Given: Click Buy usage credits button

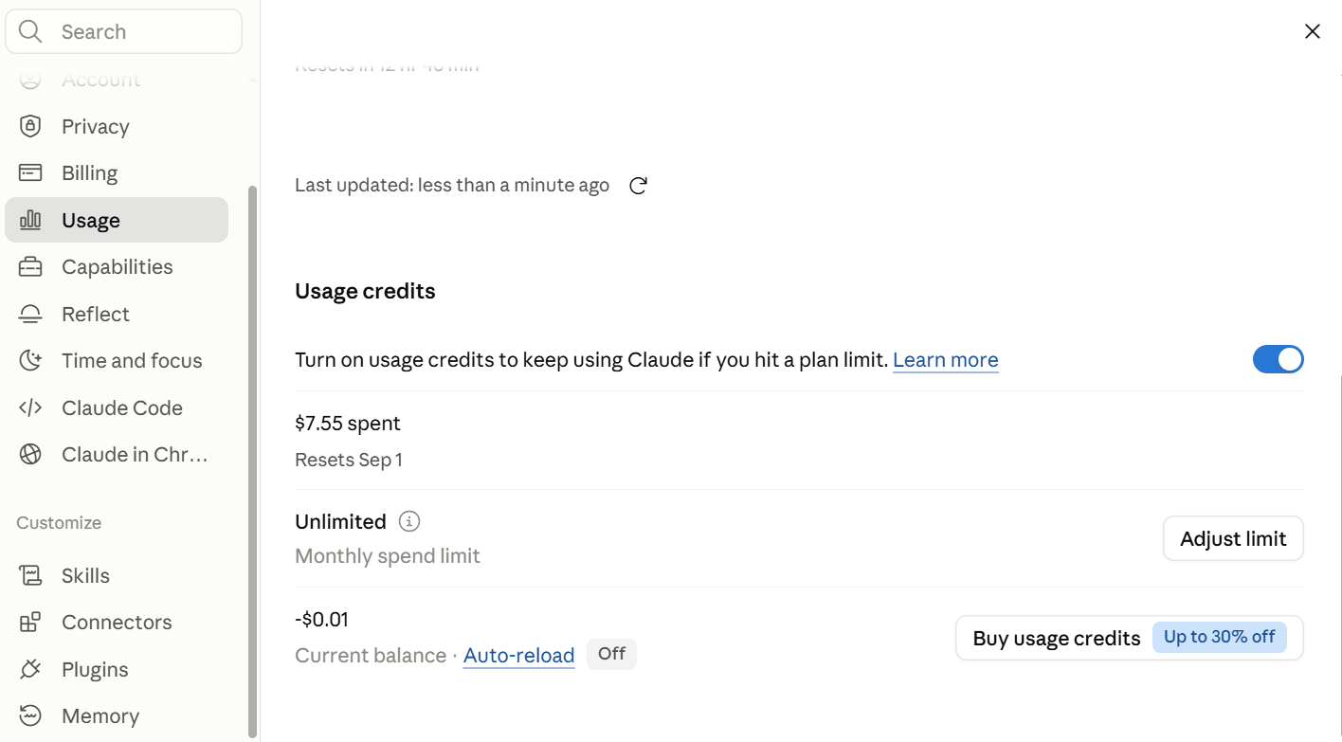Looking at the screenshot, I should click(x=1130, y=638).
